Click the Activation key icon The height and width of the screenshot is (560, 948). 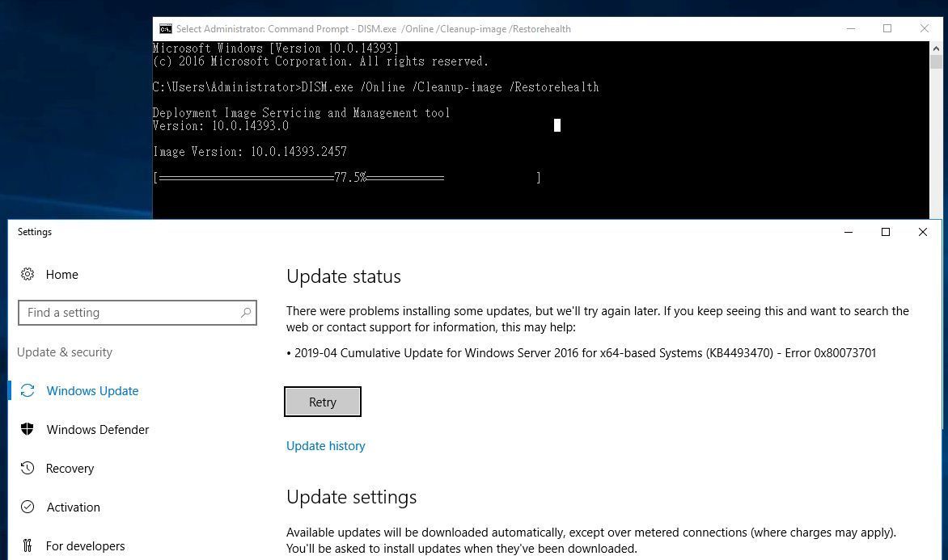point(27,507)
